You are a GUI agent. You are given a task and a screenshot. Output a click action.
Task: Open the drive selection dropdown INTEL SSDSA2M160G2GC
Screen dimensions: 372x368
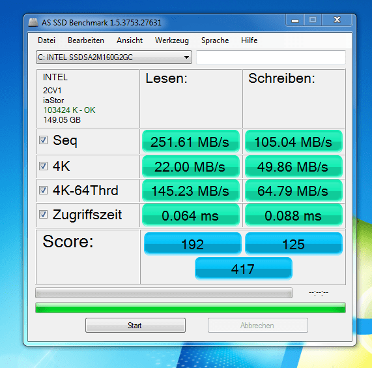pyautogui.click(x=114, y=57)
